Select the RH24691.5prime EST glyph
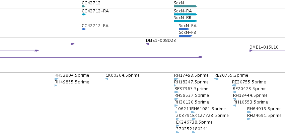 249,119
